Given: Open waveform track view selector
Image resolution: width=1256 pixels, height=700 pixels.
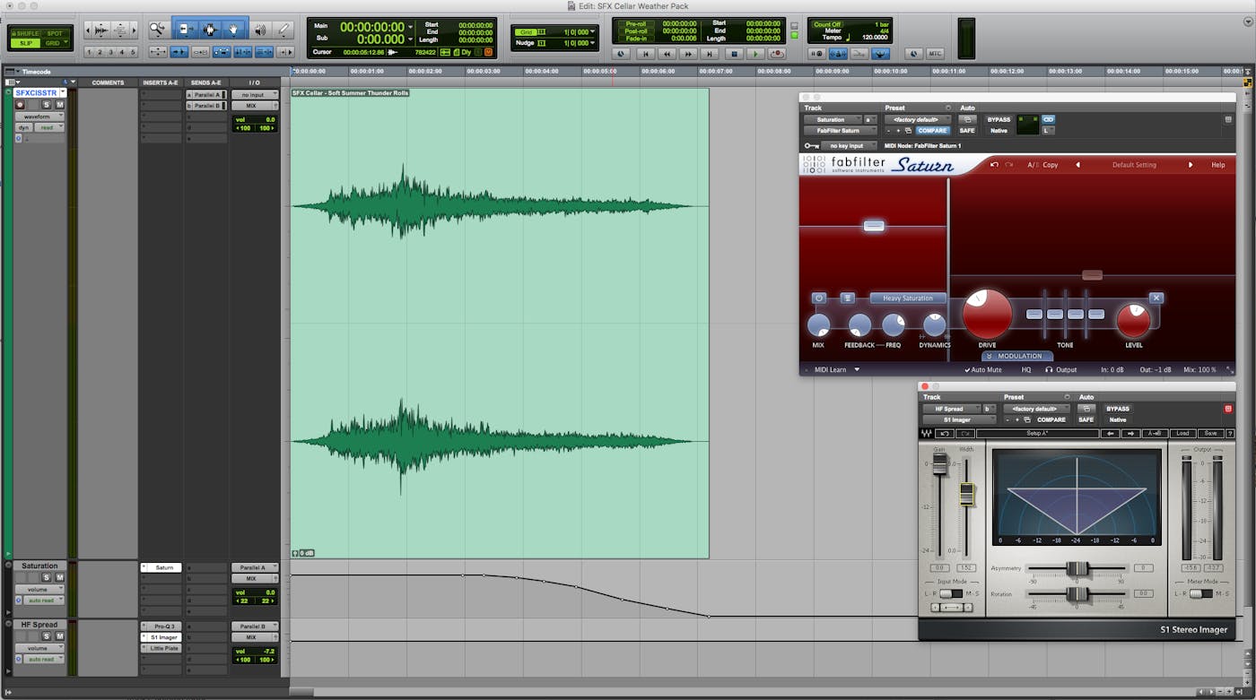Looking at the screenshot, I should (39, 117).
